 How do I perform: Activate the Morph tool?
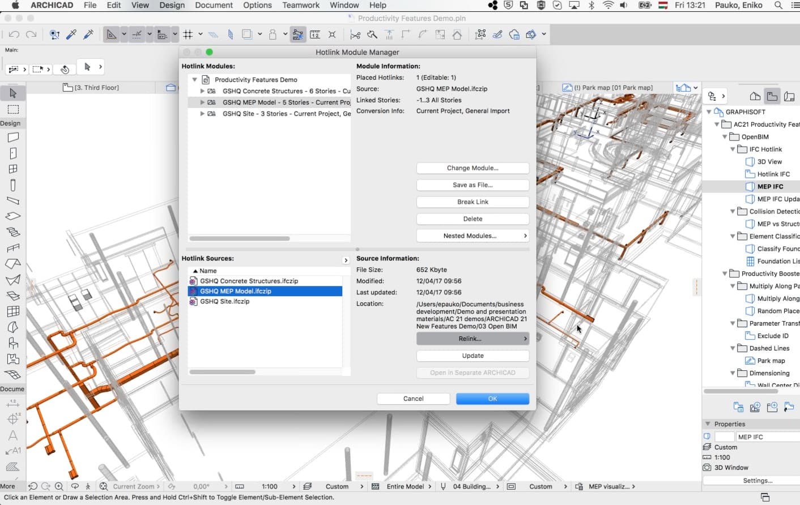pyautogui.click(x=13, y=327)
